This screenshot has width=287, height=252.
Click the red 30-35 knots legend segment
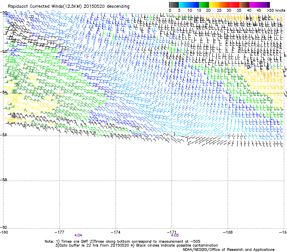point(234,5)
